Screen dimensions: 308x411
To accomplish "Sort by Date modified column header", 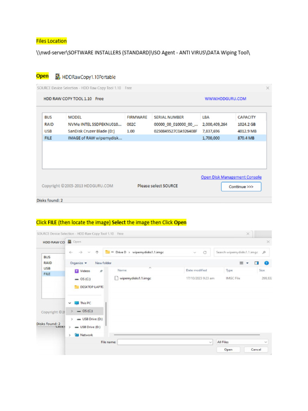I will [x=197, y=270].
